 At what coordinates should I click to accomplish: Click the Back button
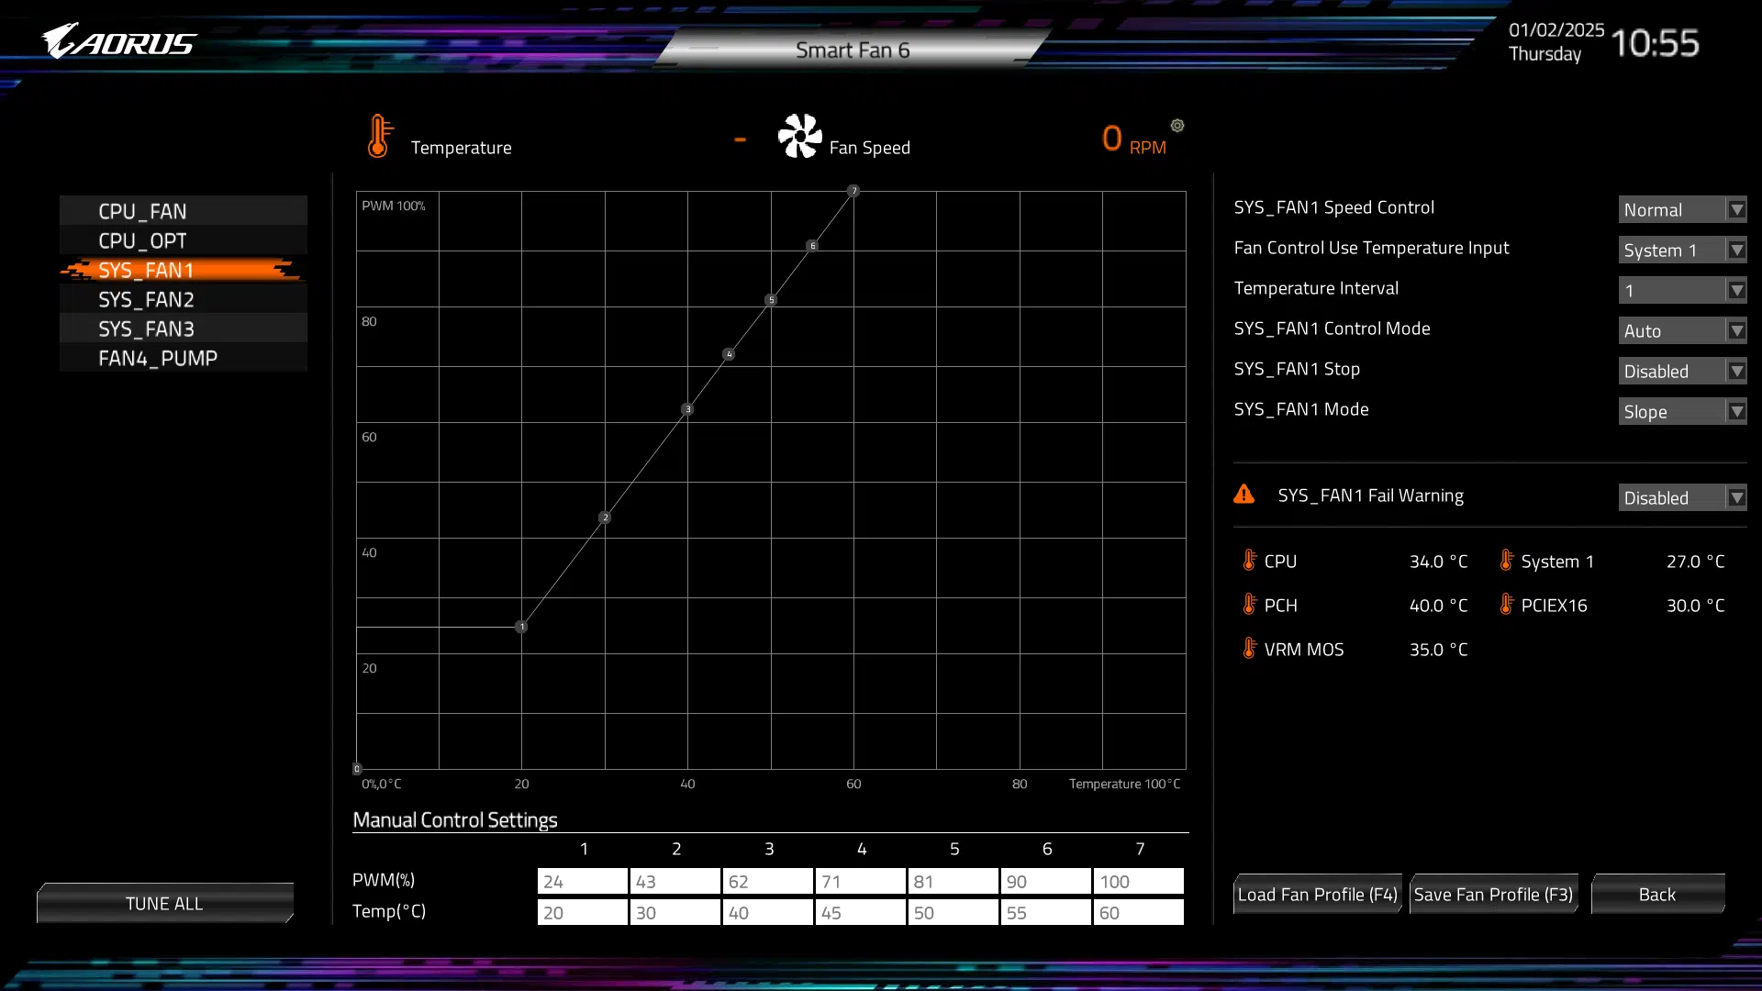click(x=1657, y=894)
